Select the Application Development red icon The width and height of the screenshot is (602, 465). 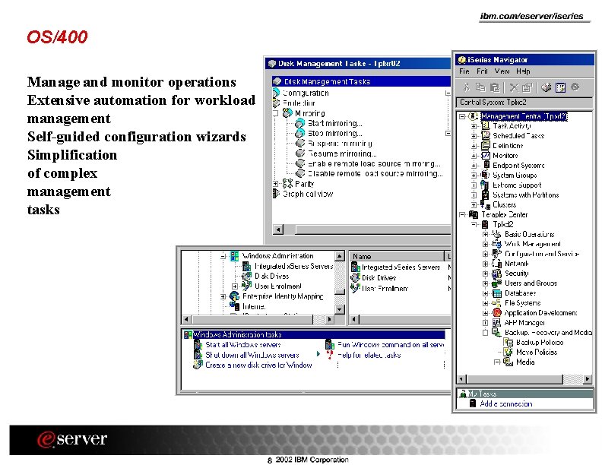point(497,313)
